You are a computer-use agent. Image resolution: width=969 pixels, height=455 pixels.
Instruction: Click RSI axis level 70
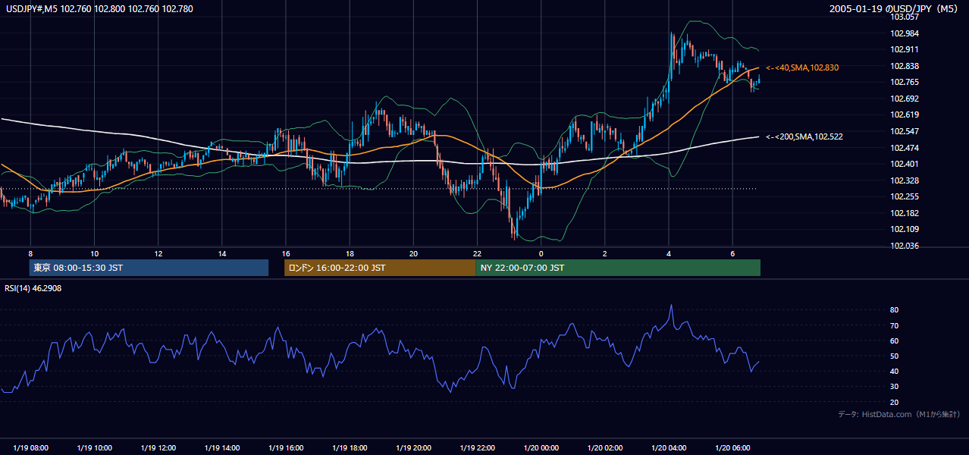[895, 325]
